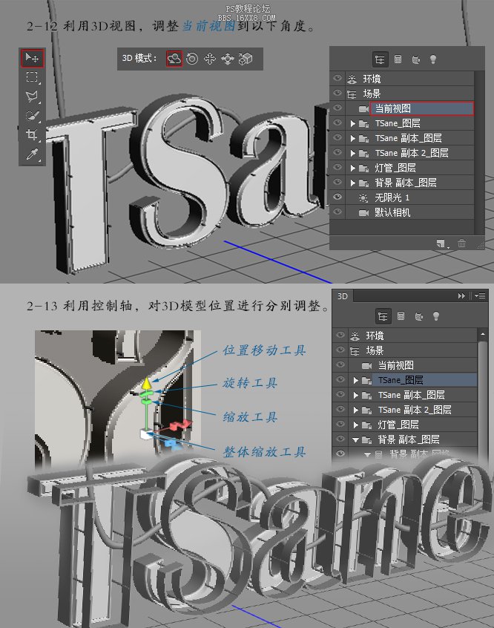The height and width of the screenshot is (628, 494).
Task: Select the Eyedropper tool
Action: tap(32, 154)
